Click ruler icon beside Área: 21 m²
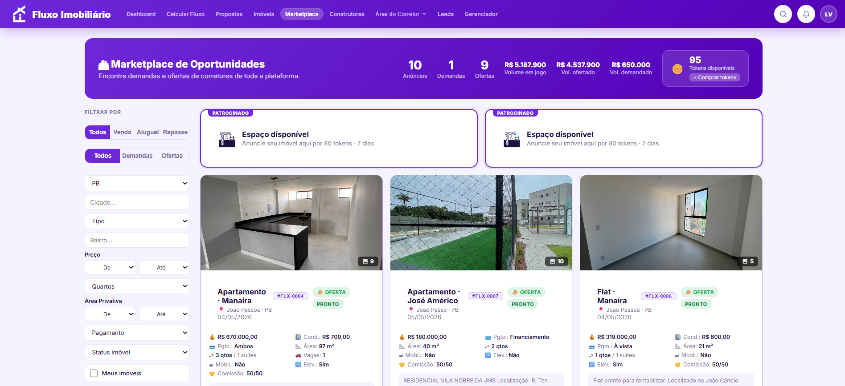This screenshot has height=386, width=845. pos(678,346)
